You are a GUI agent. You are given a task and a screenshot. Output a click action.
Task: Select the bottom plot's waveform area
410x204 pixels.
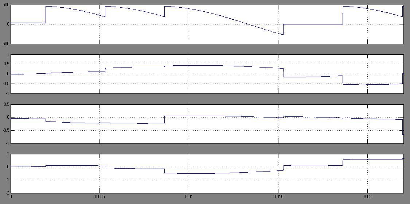tap(207, 174)
